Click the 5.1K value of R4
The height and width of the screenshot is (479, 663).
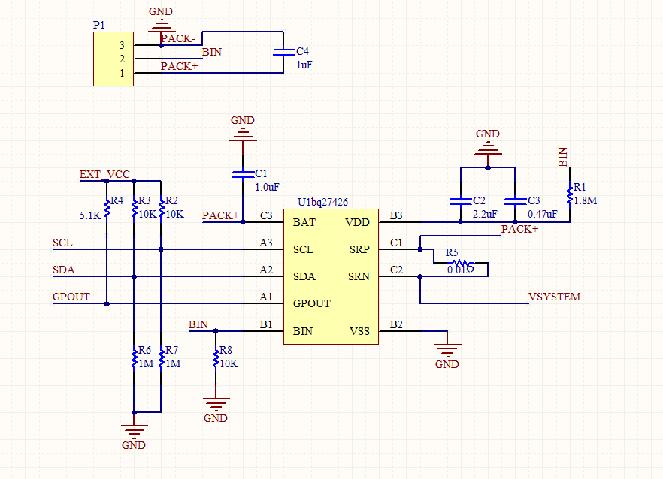pos(91,215)
